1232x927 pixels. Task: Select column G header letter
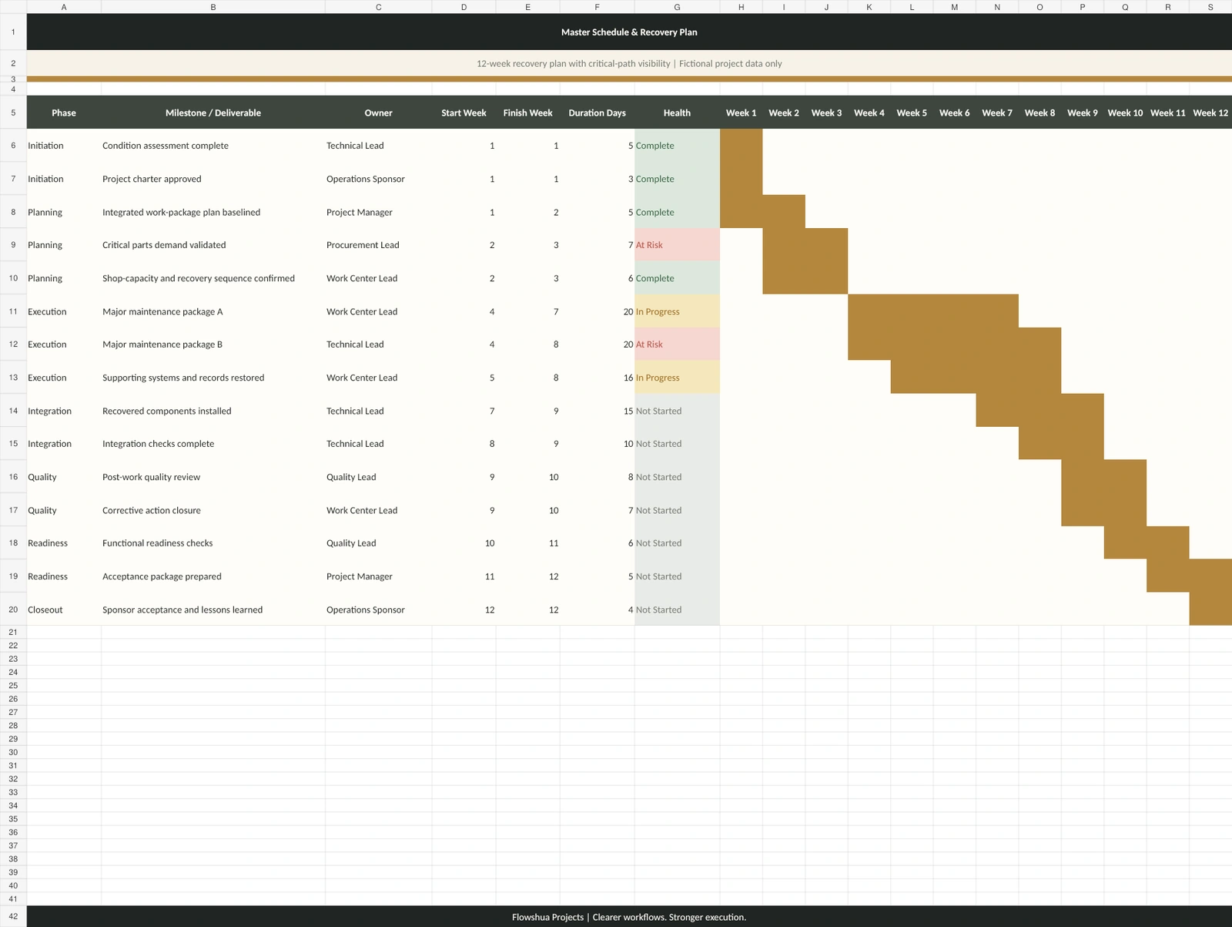click(677, 7)
